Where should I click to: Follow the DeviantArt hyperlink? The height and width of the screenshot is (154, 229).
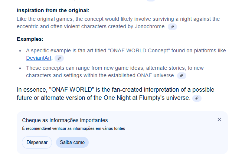39,58
